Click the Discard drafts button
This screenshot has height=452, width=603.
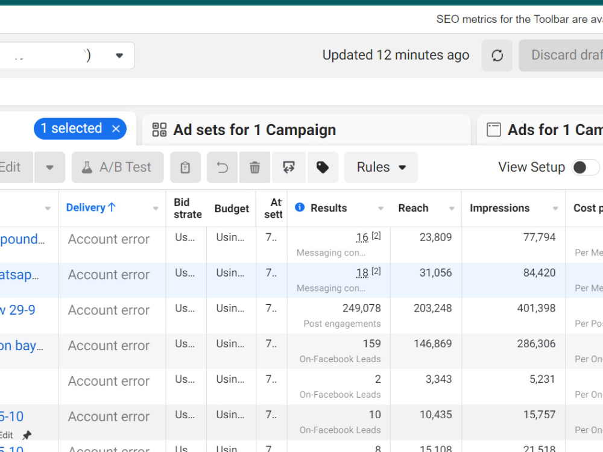tap(561, 55)
